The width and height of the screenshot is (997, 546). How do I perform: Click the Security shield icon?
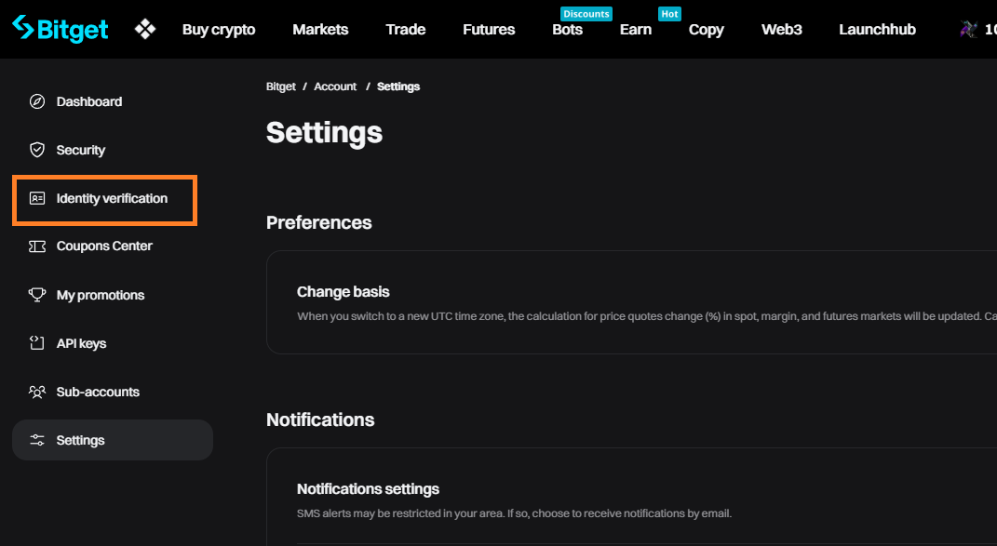pyautogui.click(x=37, y=150)
